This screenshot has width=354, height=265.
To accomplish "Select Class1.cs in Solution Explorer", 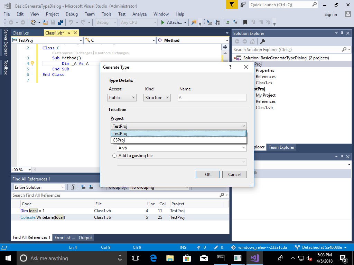I will [264, 83].
